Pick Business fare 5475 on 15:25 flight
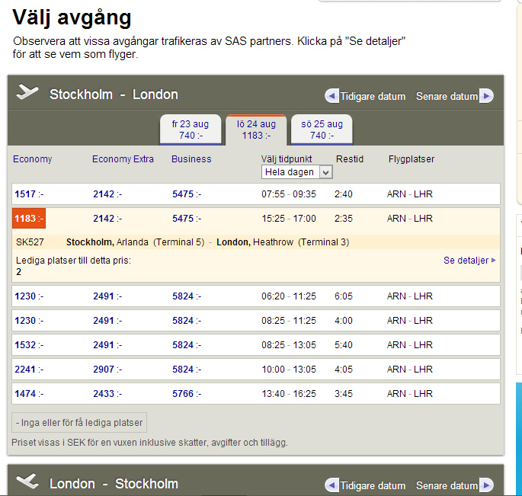522x496 pixels. point(185,219)
